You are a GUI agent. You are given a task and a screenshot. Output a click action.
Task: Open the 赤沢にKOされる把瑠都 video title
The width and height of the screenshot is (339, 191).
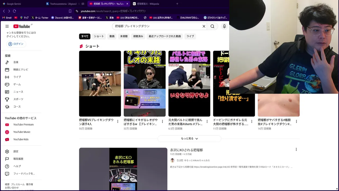pyautogui.click(x=186, y=150)
